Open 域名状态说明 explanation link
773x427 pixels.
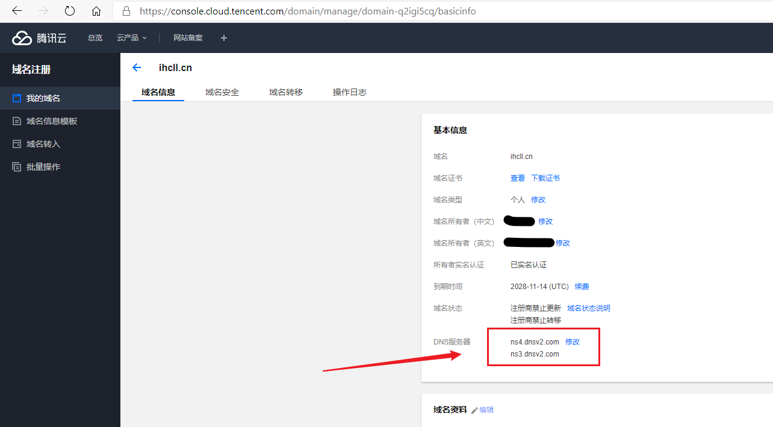click(588, 308)
